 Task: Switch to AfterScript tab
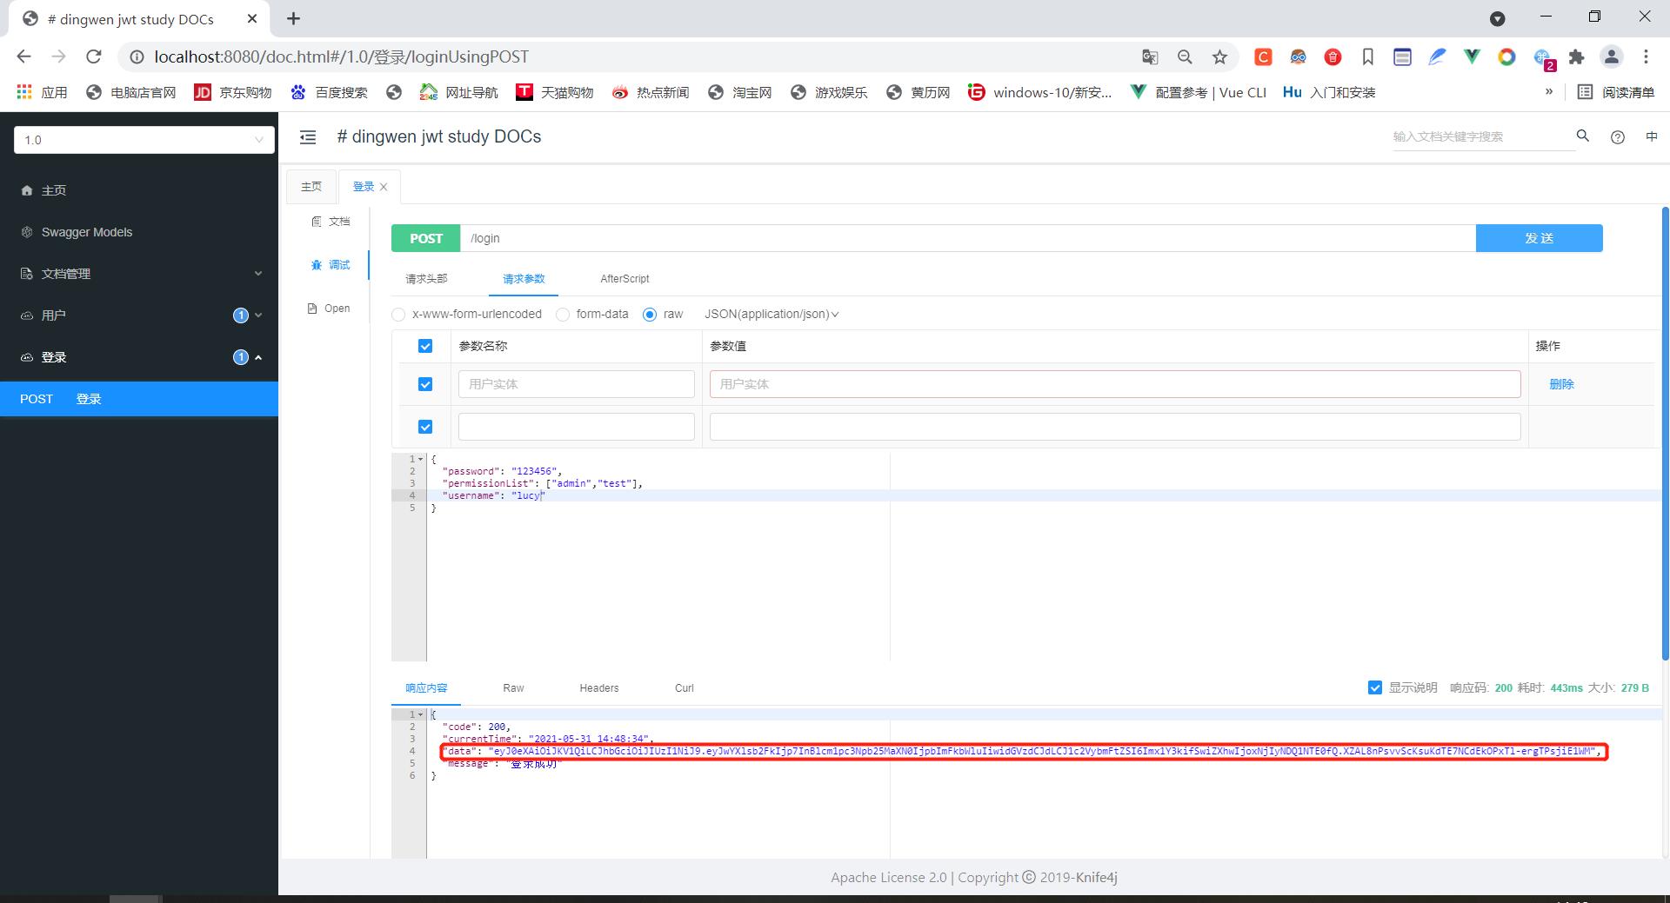(625, 279)
